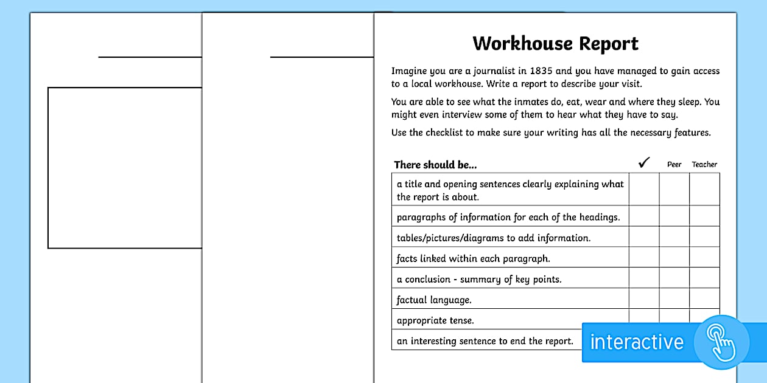Click the title line on the left page

[150, 56]
